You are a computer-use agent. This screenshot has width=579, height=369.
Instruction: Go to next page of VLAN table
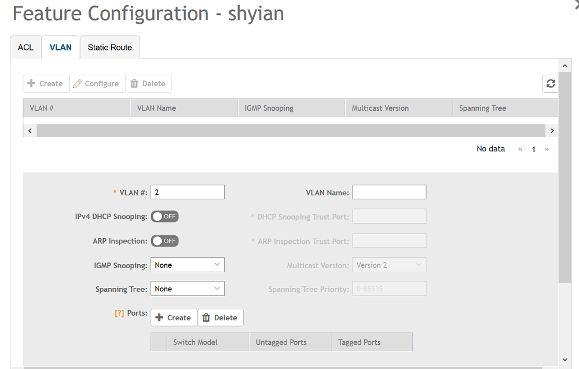[547, 149]
